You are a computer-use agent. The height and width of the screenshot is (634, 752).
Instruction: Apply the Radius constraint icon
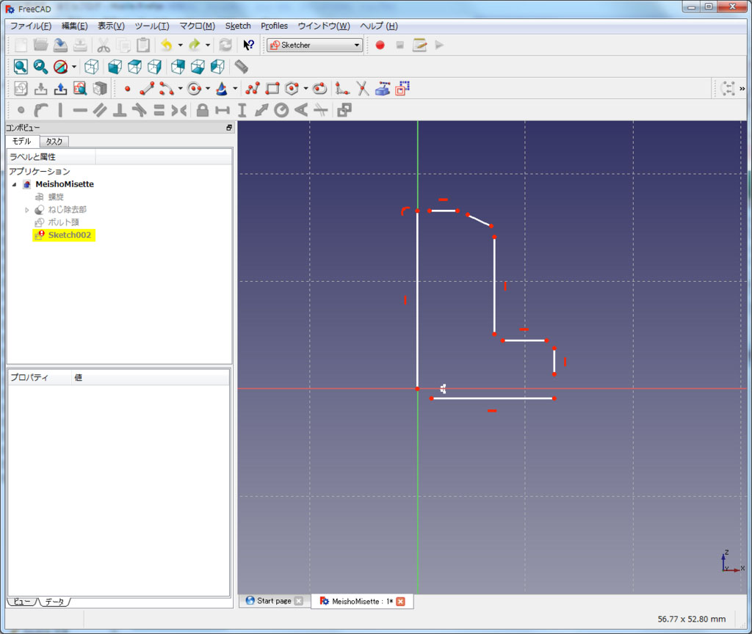coord(281,110)
